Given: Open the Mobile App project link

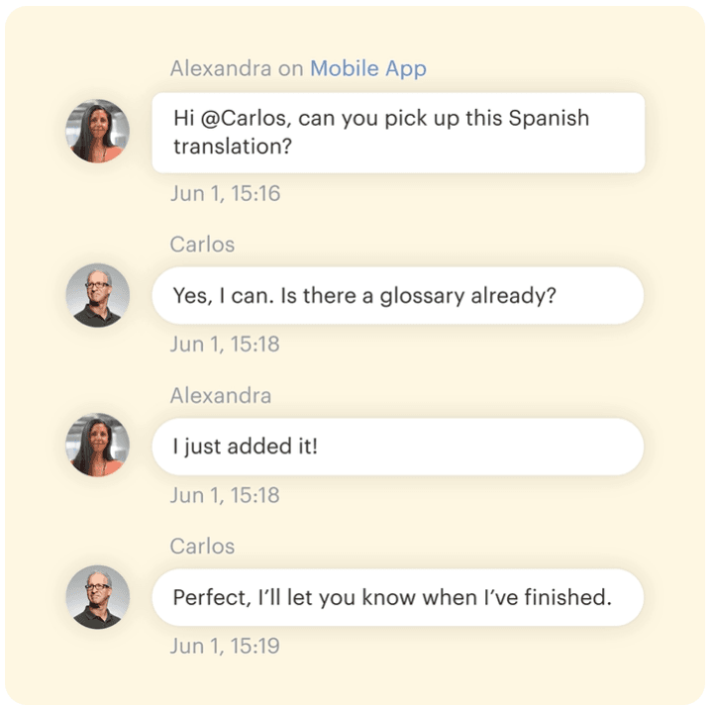Looking at the screenshot, I should tap(368, 68).
